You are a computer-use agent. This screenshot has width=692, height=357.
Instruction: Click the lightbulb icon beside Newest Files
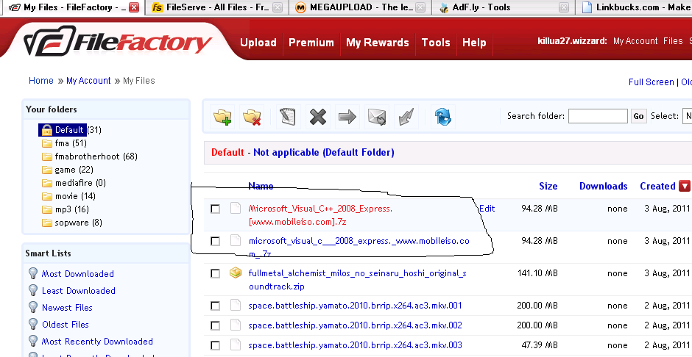[x=33, y=307]
